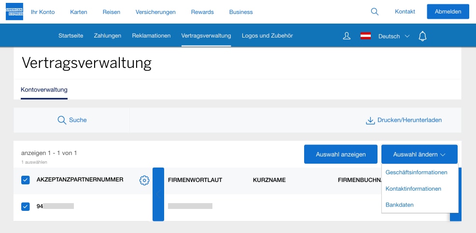Open the Kontakt link

405,12
